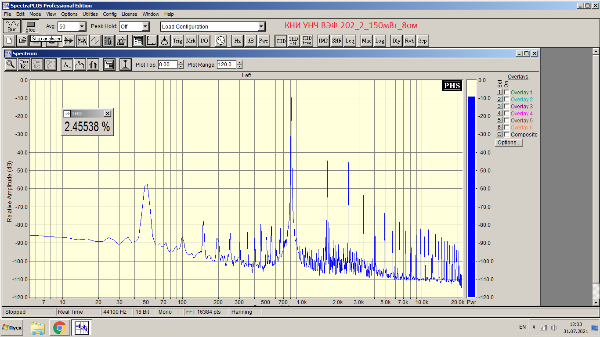Click the Leq toolbar icon
Image resolution: width=600 pixels, height=337 pixels.
350,41
